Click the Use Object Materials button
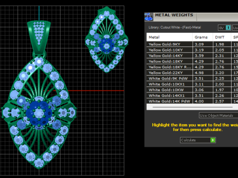Image resolution: width=238 pixels, height=178 pixels. tap(219, 115)
